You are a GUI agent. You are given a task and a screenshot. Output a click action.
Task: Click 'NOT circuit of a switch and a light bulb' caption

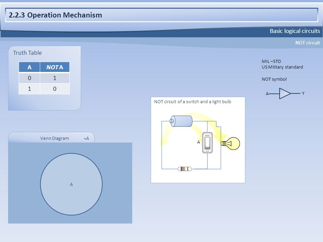coord(192,102)
